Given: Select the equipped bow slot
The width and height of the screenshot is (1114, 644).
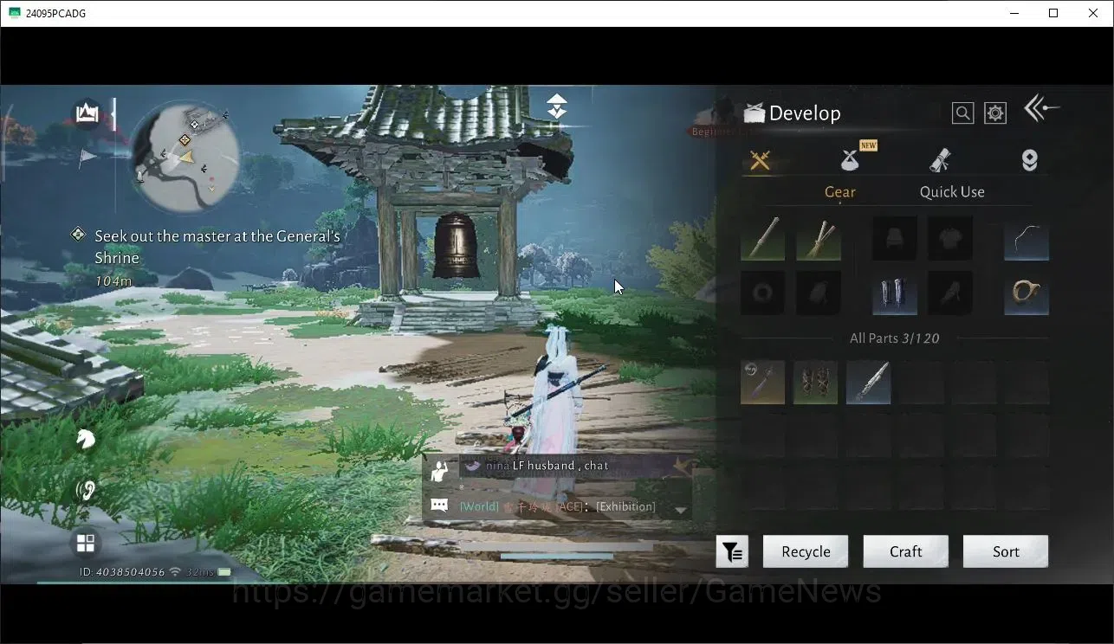Looking at the screenshot, I should tap(1027, 238).
